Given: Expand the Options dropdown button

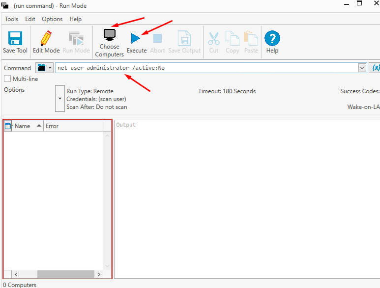Looking at the screenshot, I should (x=59, y=98).
